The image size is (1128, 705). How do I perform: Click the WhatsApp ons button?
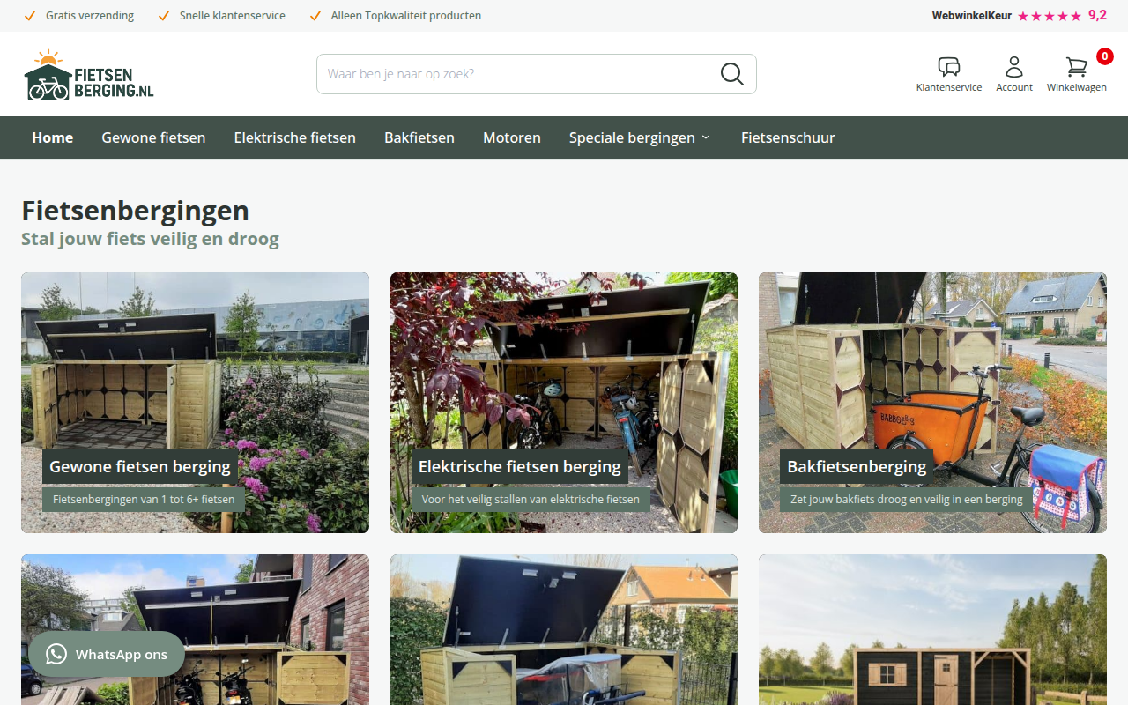click(x=107, y=654)
